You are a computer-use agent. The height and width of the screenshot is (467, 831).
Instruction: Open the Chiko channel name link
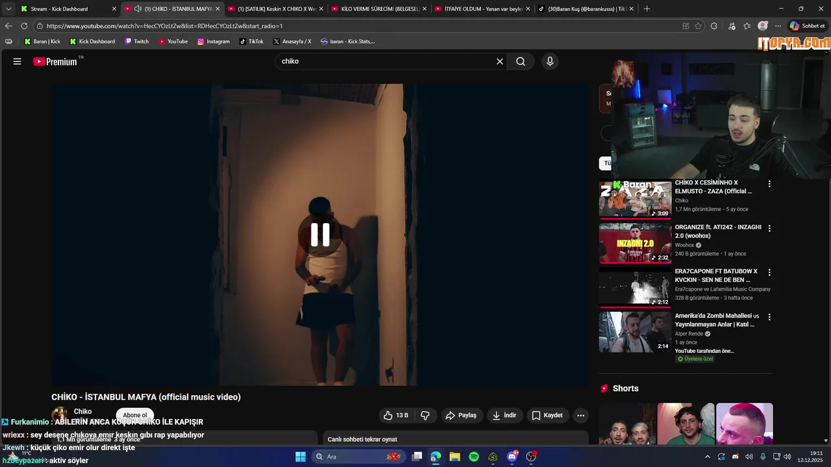point(82,411)
